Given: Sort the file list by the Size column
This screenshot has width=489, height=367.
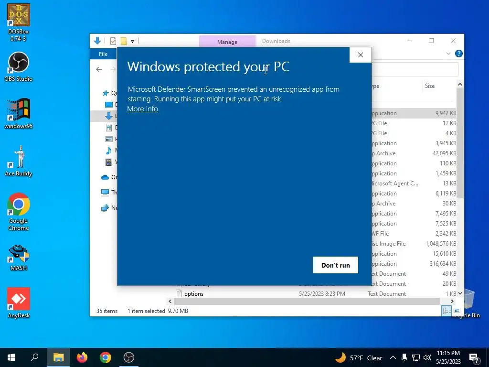Looking at the screenshot, I should (x=429, y=86).
